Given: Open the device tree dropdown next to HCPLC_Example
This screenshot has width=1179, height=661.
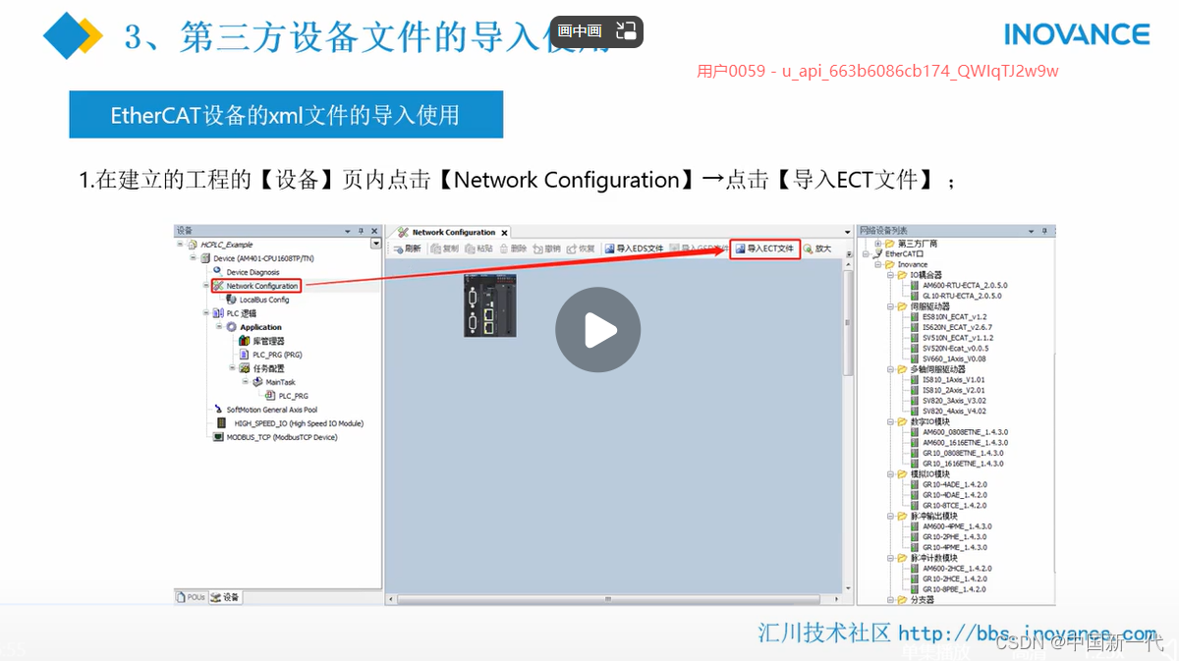Looking at the screenshot, I should [x=375, y=244].
